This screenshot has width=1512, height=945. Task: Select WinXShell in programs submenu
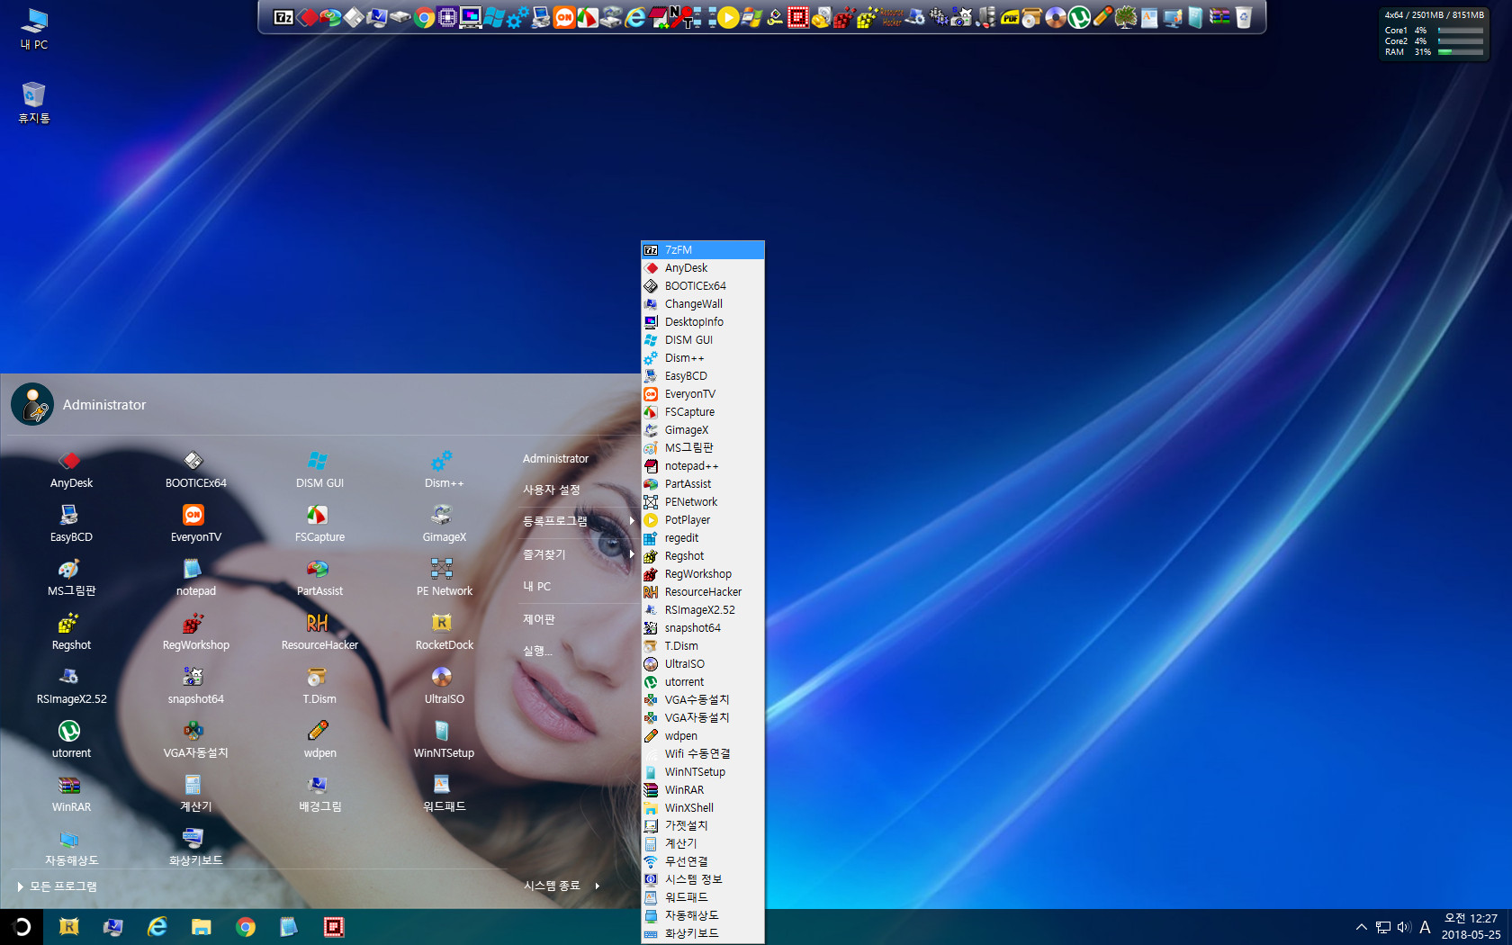coord(703,808)
